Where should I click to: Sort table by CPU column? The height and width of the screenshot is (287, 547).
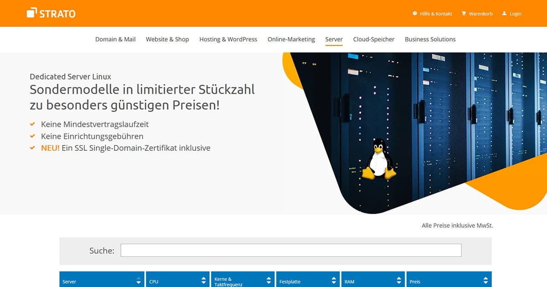[x=178, y=280]
